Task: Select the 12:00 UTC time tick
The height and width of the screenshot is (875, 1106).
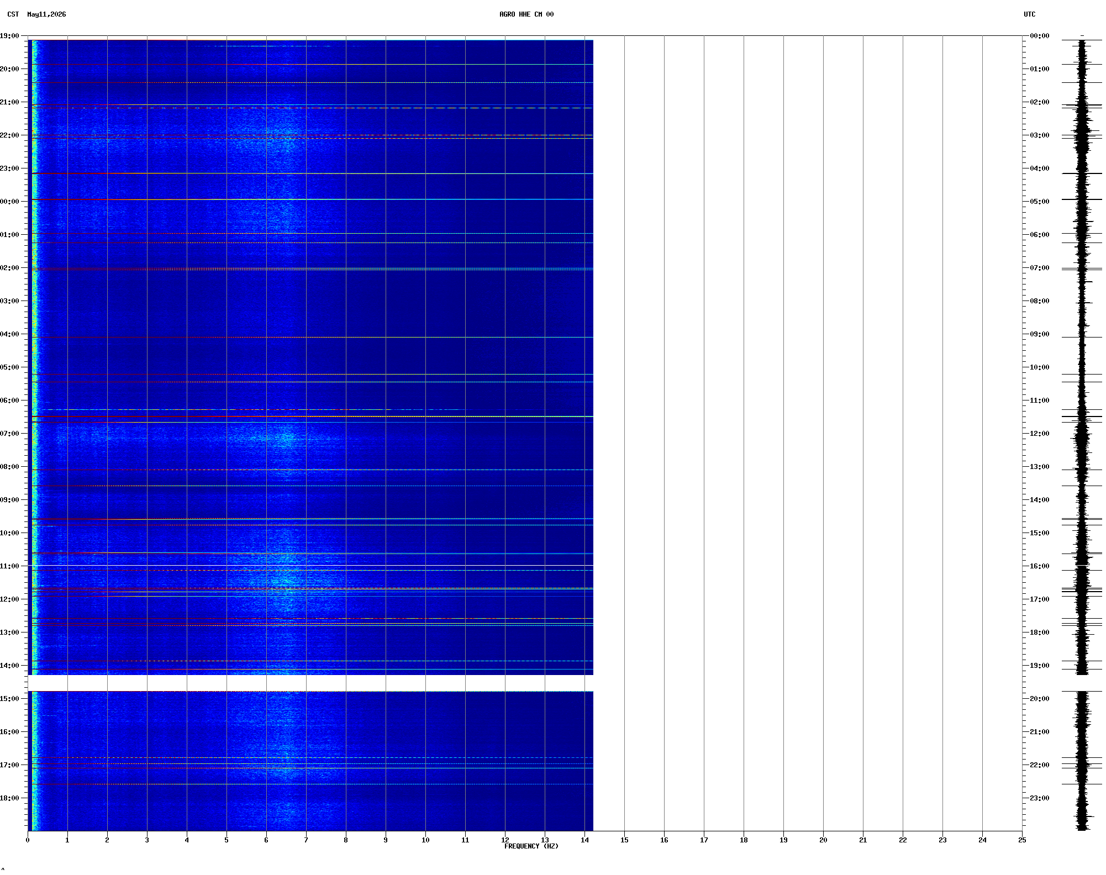Action: (1040, 434)
